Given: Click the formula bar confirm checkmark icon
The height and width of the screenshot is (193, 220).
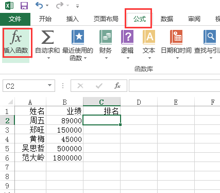Looking at the screenshot, I should (99, 86).
